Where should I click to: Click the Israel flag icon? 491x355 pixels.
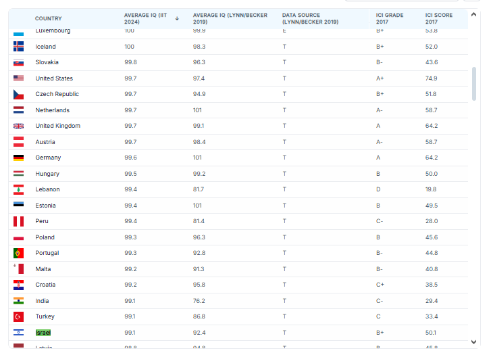(18, 333)
